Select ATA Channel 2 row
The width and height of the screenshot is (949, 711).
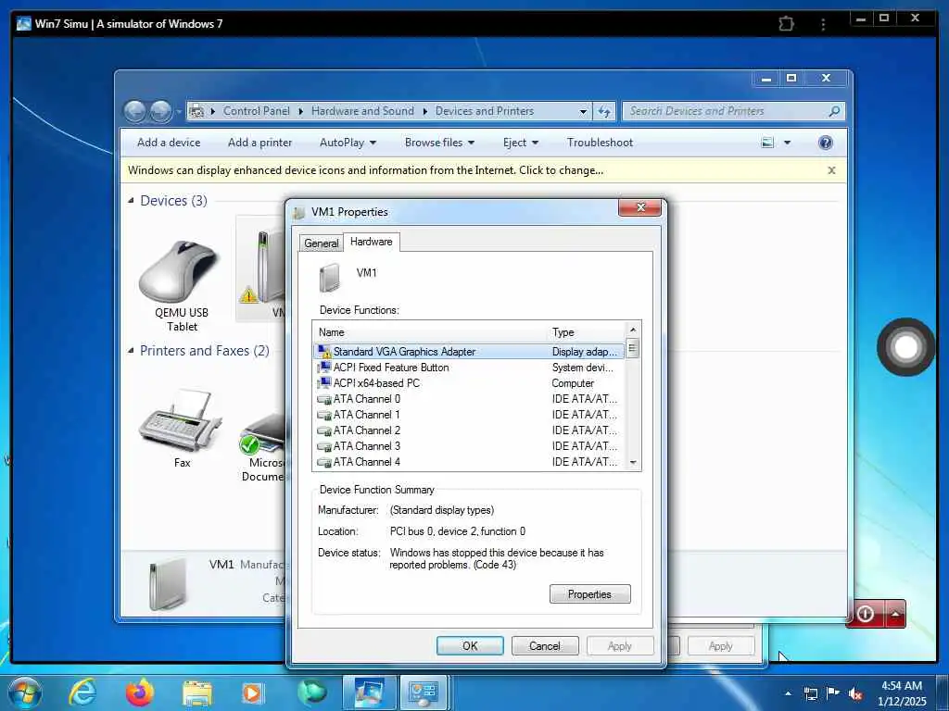(469, 430)
